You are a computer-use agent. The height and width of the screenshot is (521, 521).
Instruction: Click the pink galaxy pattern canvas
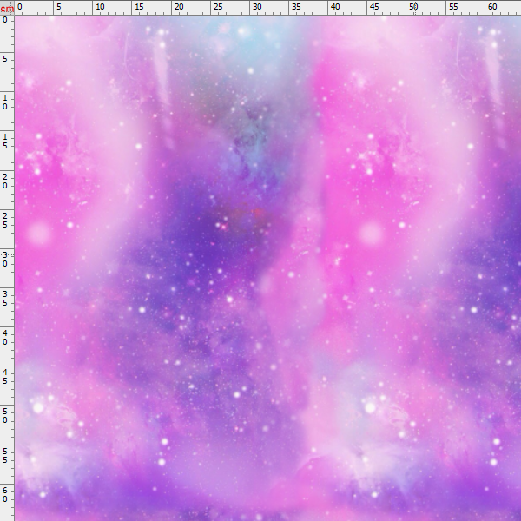coord(267,268)
